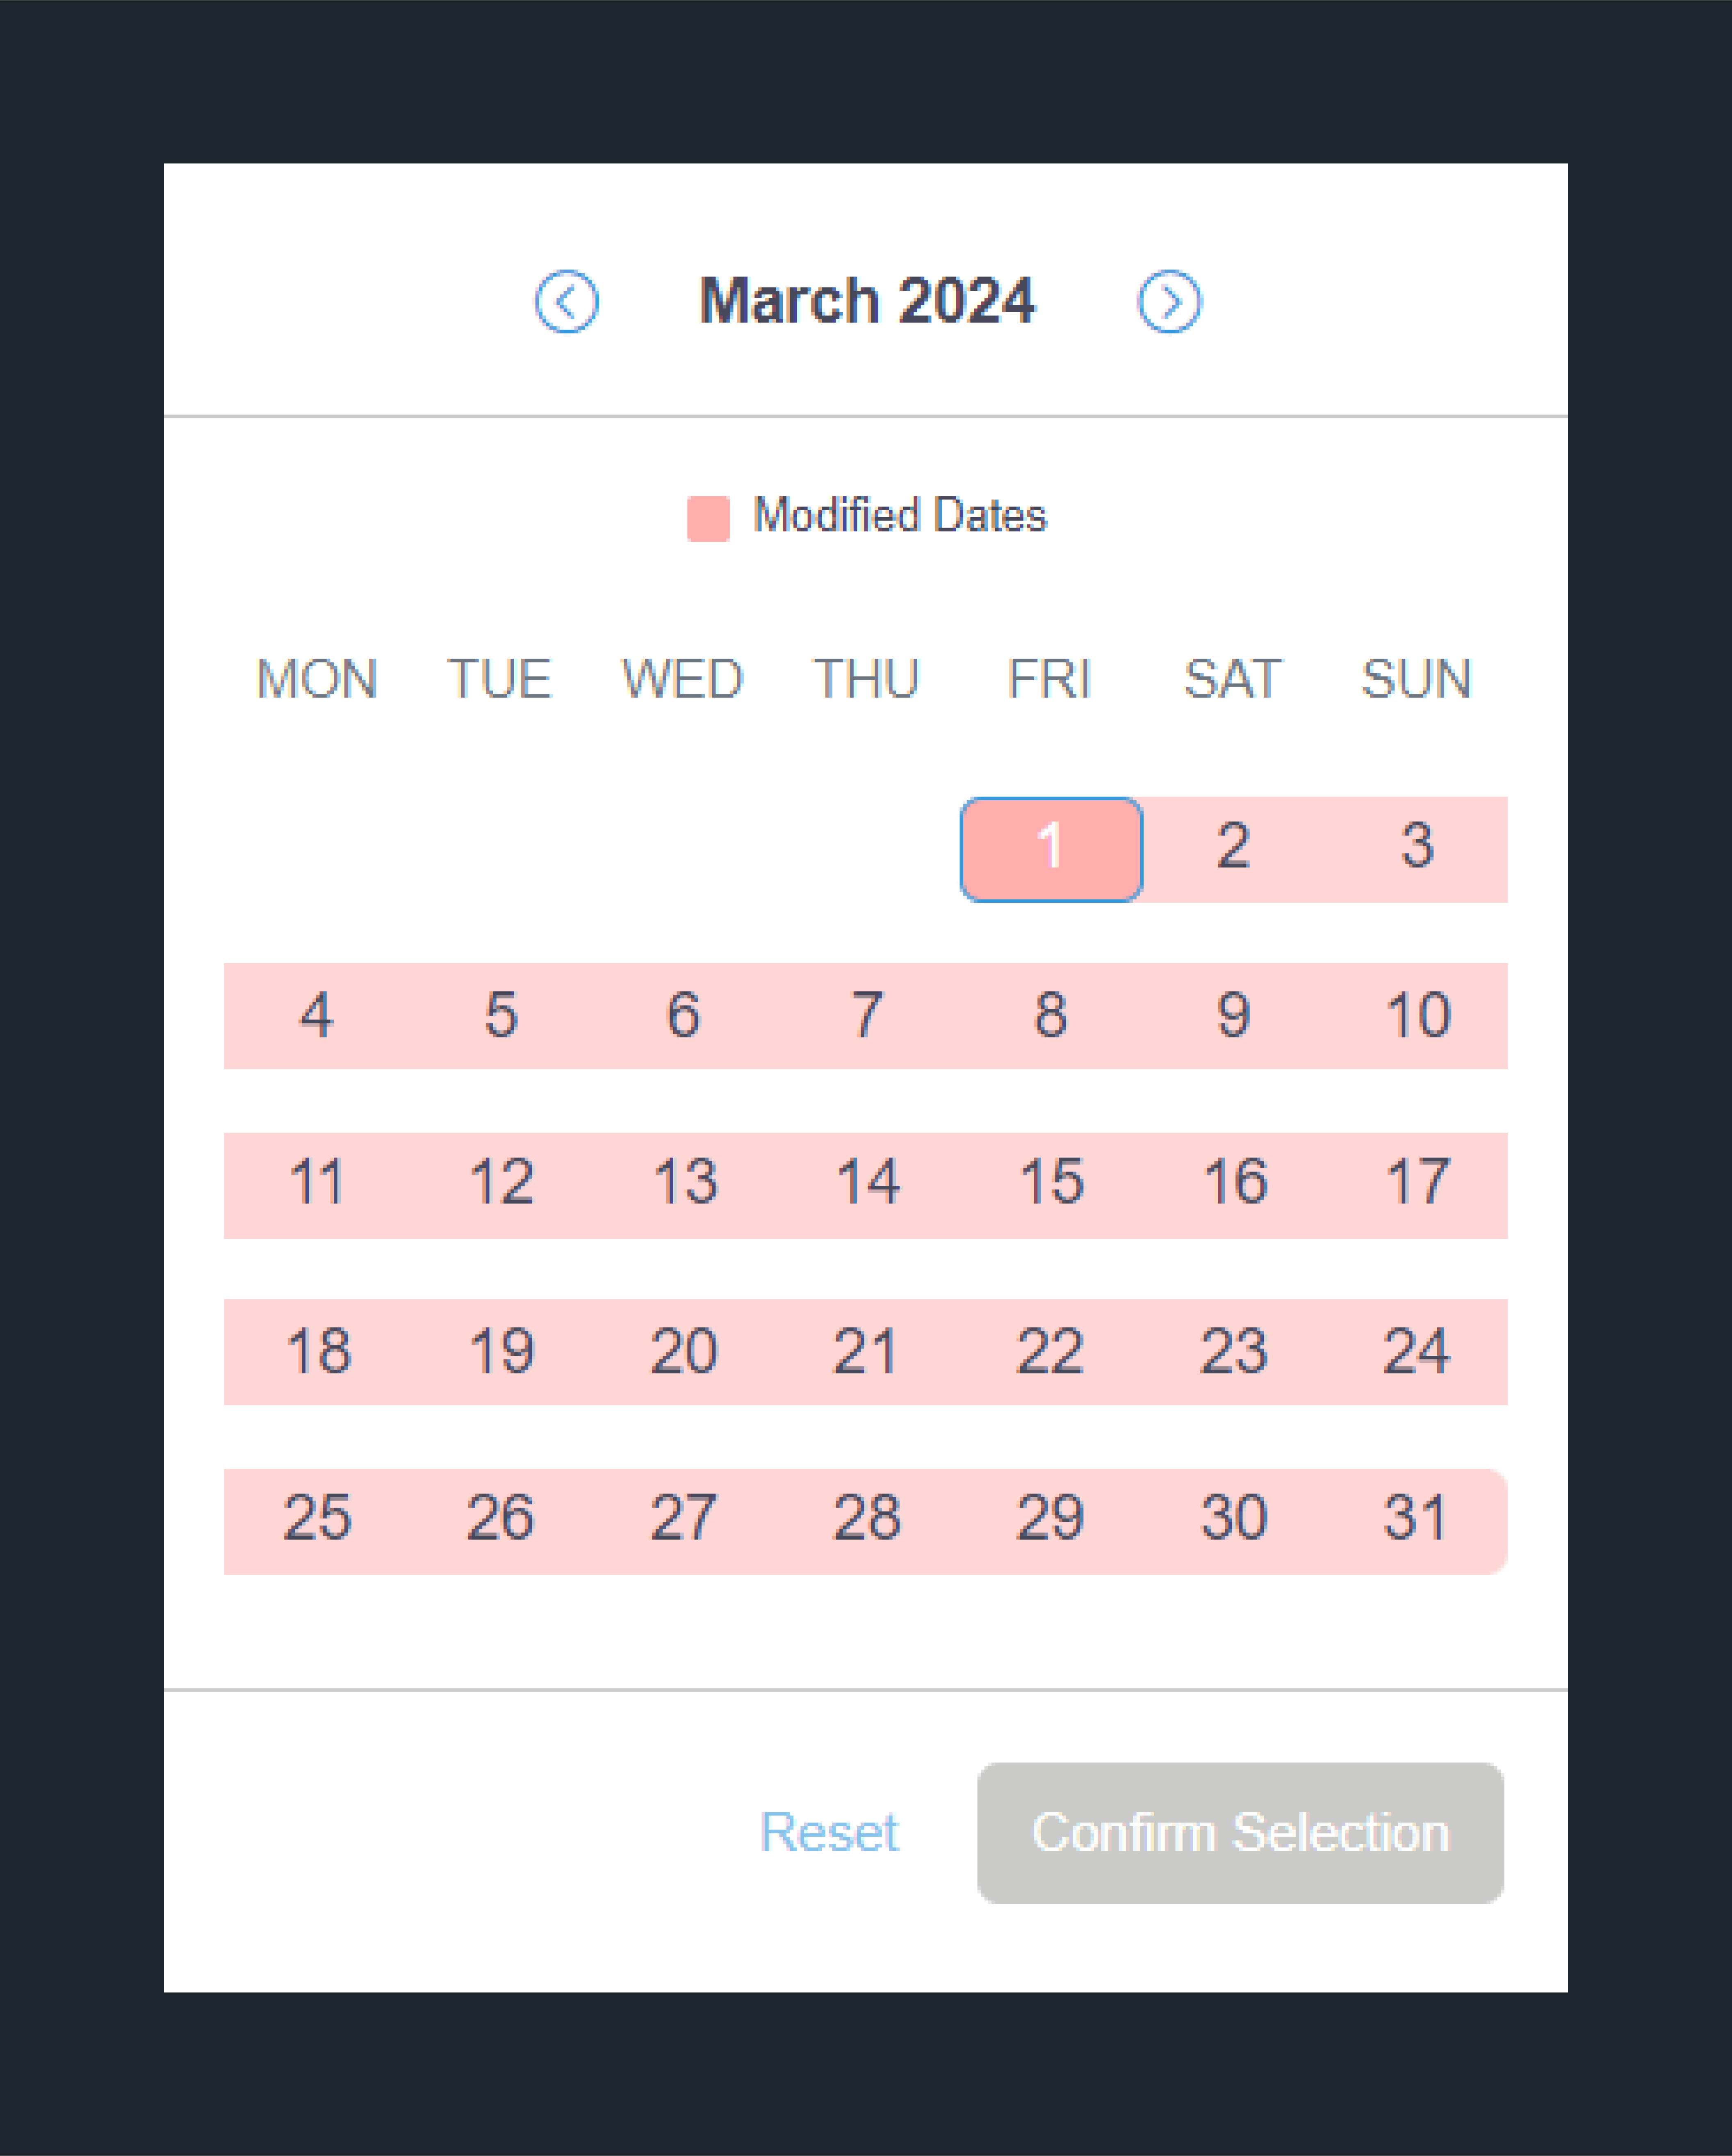Click the Reset link
1732x2156 pixels.
point(829,1832)
